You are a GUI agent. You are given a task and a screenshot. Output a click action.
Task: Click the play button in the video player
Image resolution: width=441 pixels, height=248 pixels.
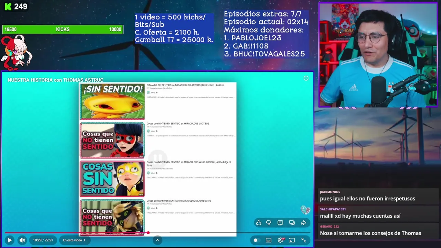tap(10, 240)
